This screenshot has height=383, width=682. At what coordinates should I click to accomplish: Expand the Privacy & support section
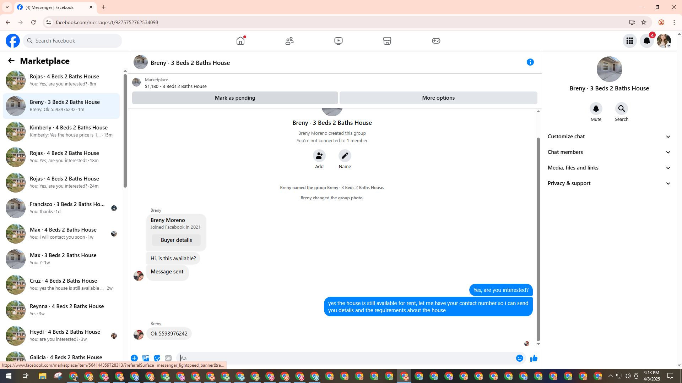click(609, 183)
